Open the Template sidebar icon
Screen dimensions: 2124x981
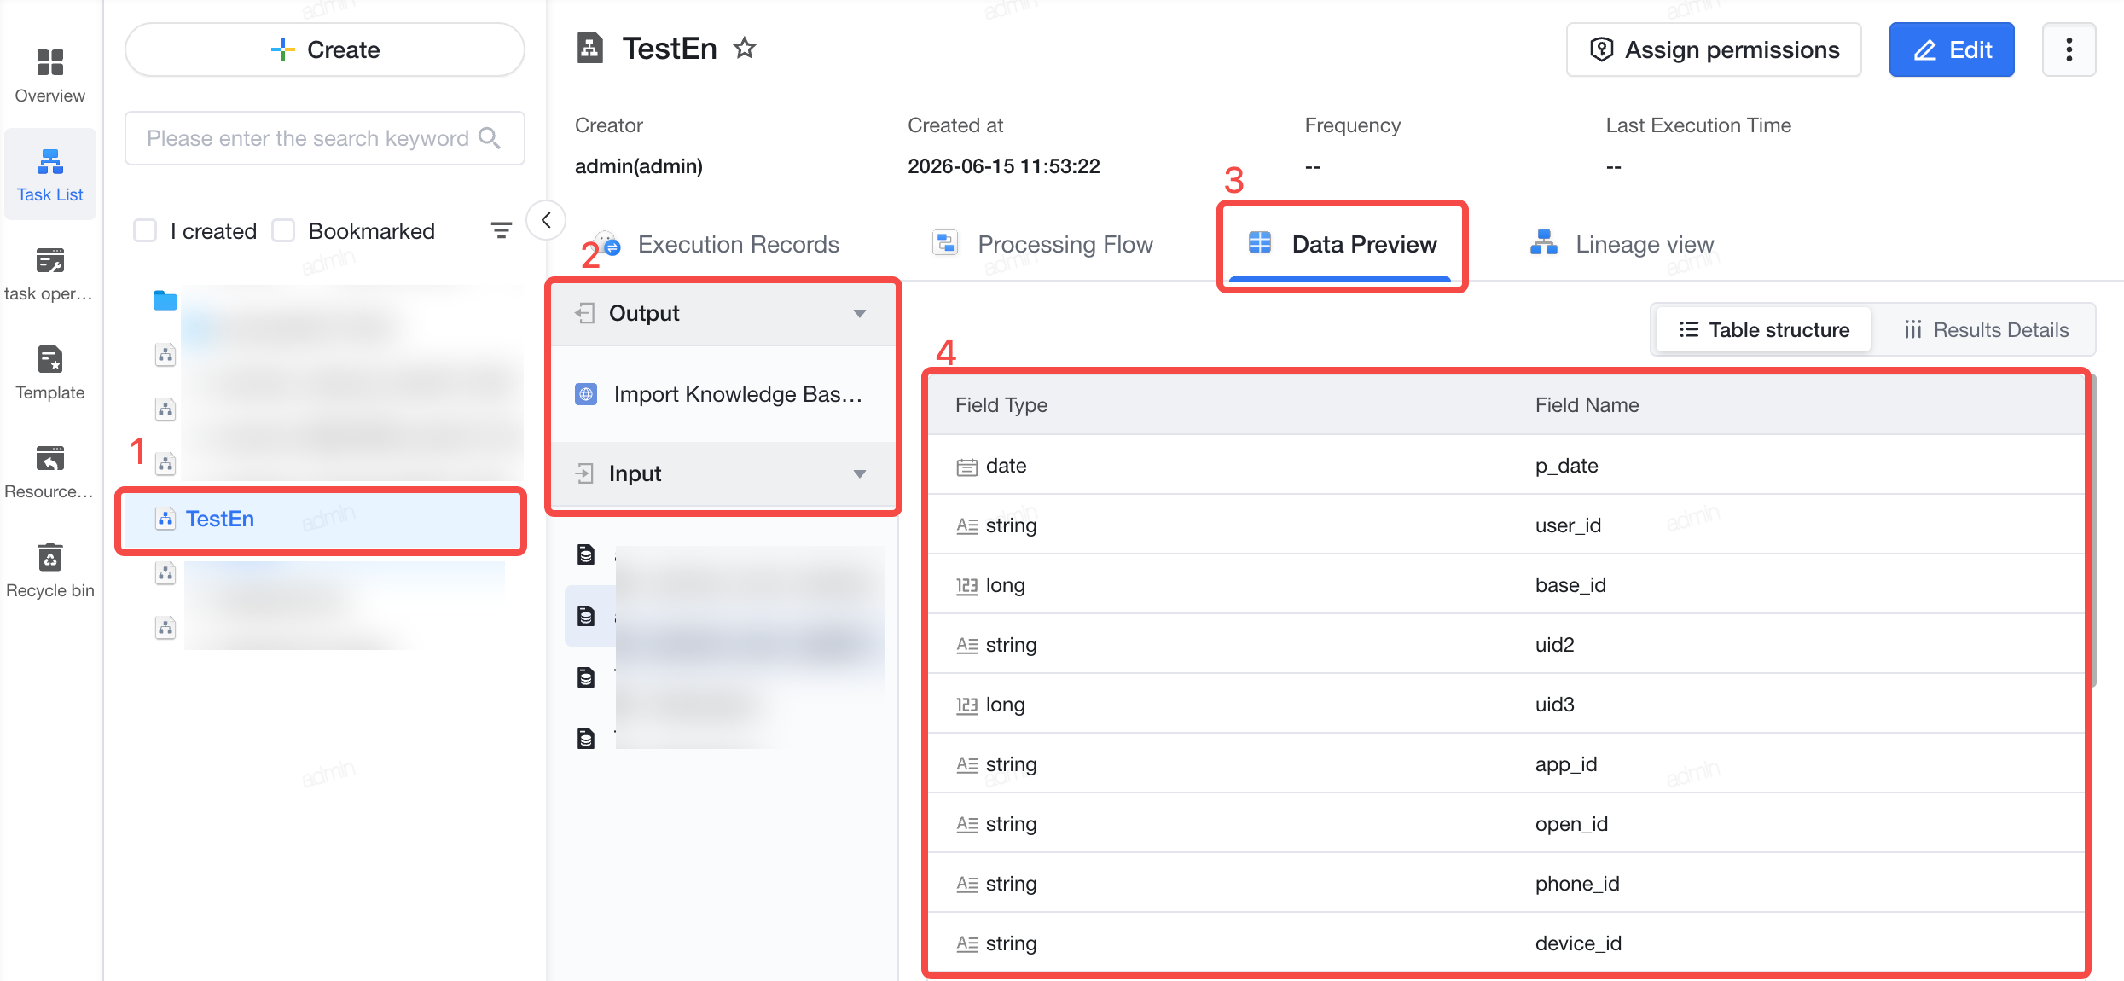coord(50,360)
